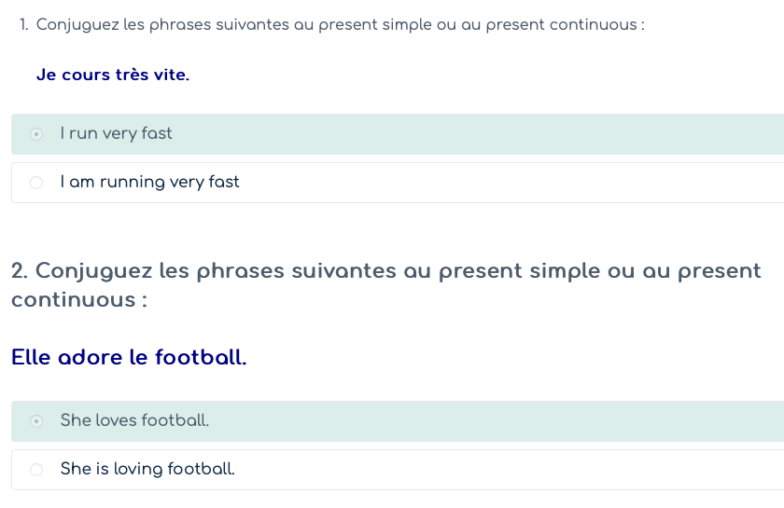Click the "I run very fast" answer text
The height and width of the screenshot is (508, 784).
point(116,134)
